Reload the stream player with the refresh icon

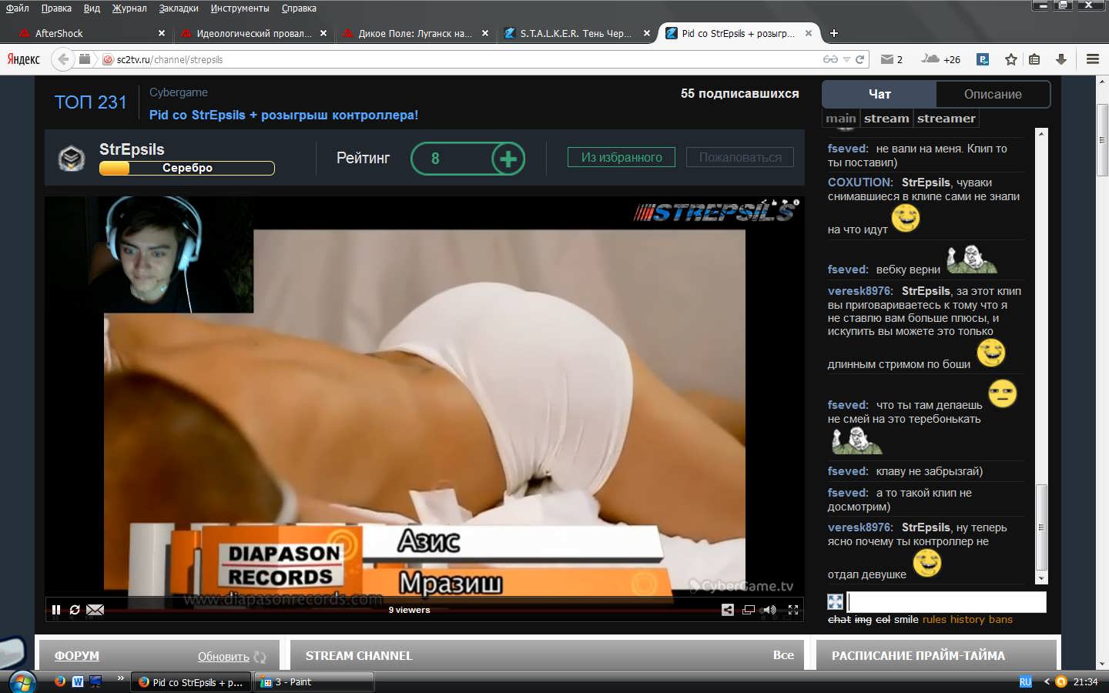pos(75,610)
